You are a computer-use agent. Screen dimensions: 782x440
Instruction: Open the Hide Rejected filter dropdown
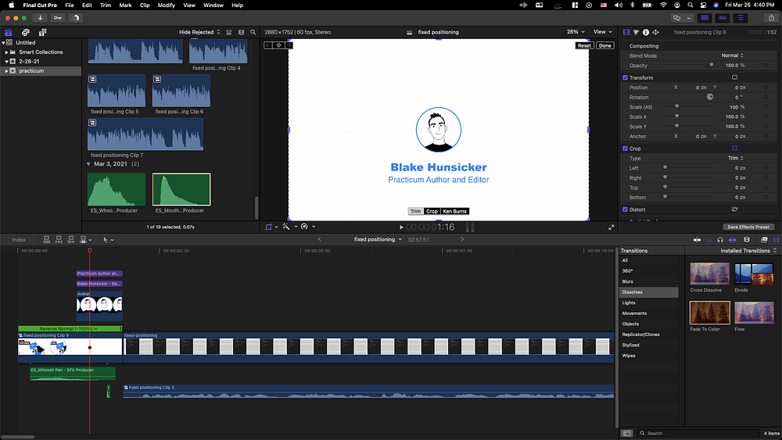point(200,32)
